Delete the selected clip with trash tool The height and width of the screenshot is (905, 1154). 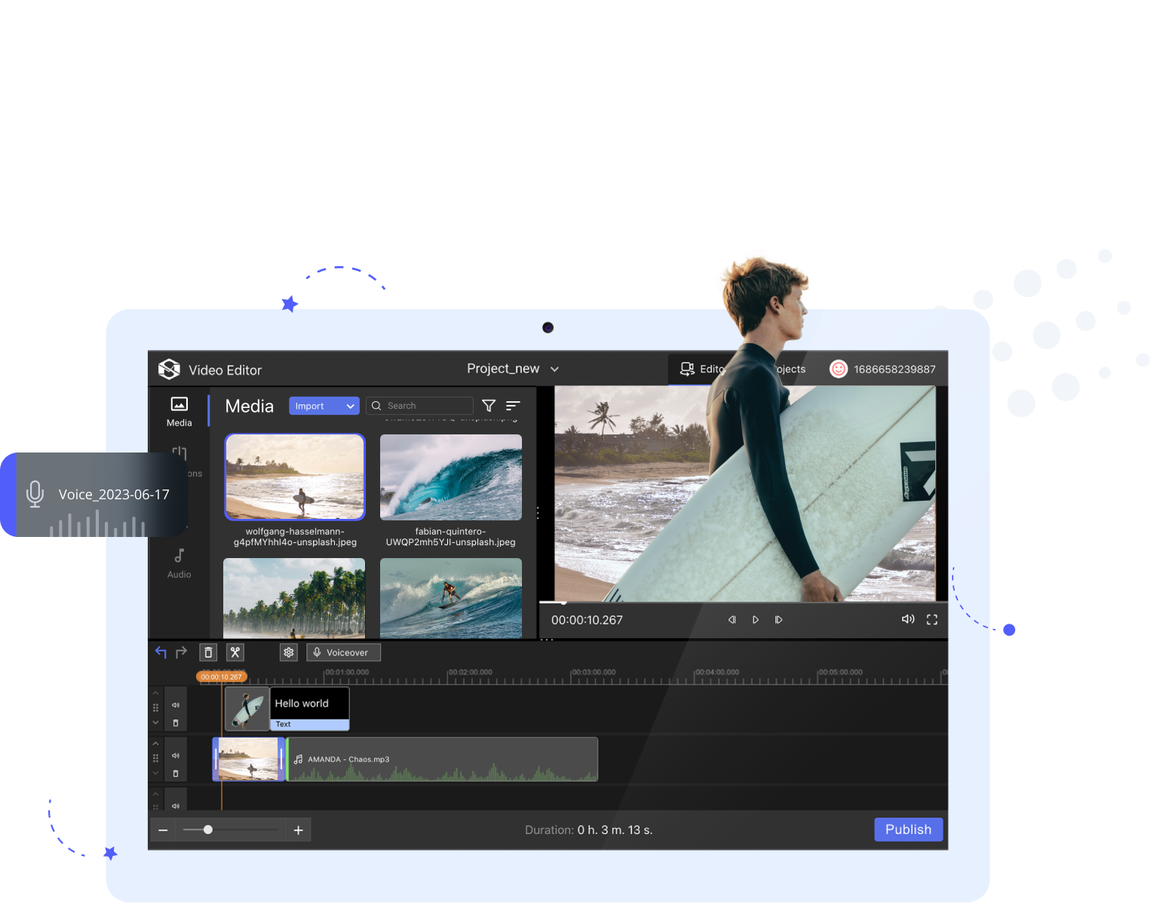tap(209, 652)
